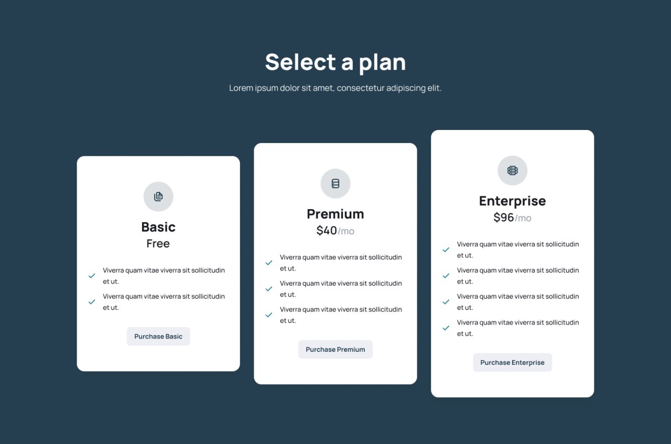
Task: Click the Free price label
Action: coord(158,244)
